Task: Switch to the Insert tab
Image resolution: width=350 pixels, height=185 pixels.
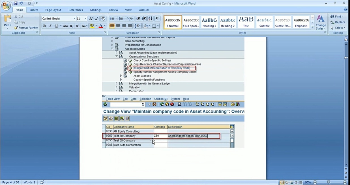Action: click(34, 10)
